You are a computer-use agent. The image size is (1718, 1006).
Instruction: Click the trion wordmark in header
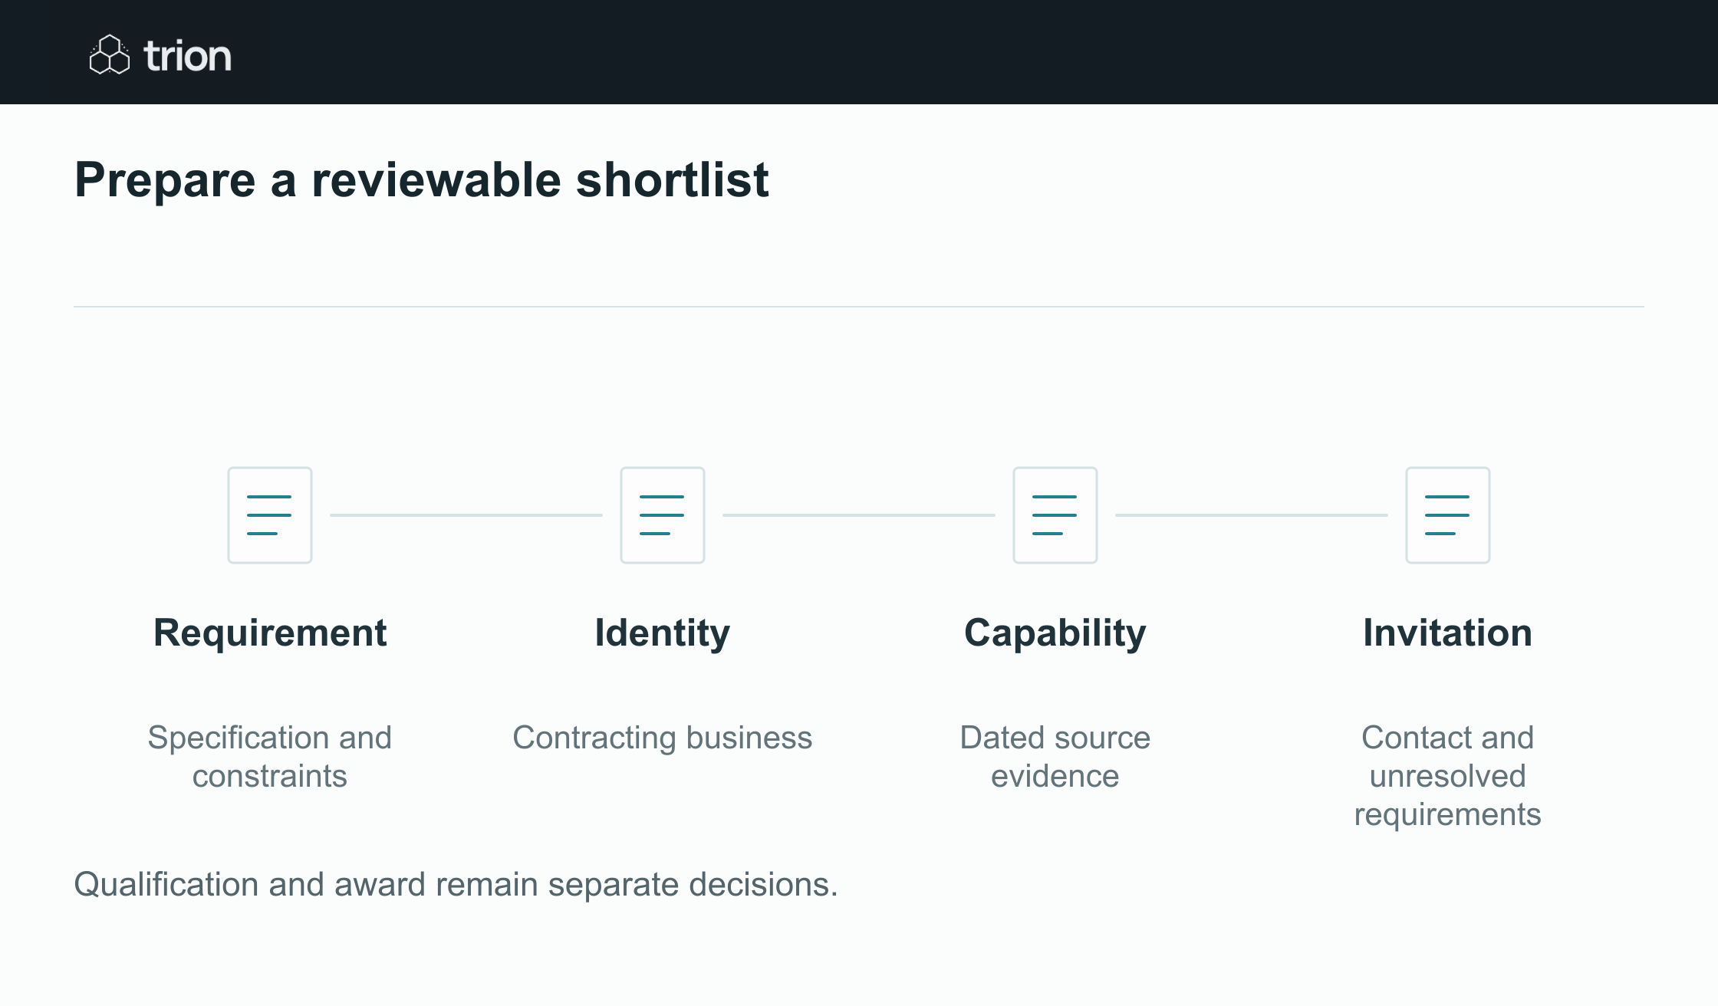point(187,56)
